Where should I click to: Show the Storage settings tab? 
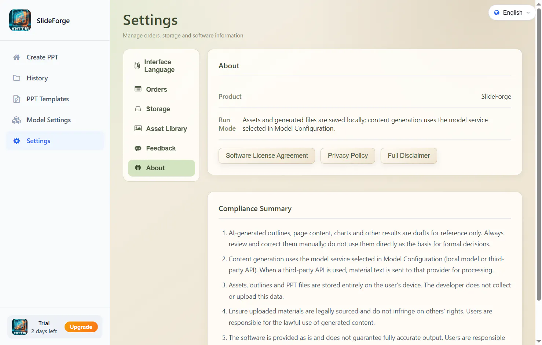coord(161,109)
